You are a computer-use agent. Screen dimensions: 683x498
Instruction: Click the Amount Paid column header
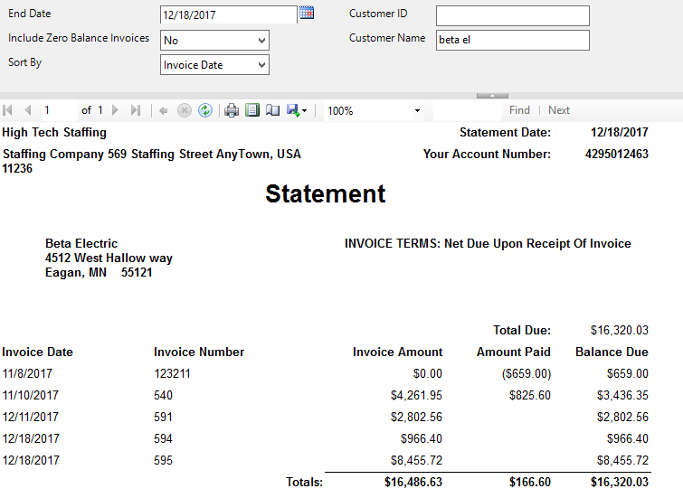pyautogui.click(x=514, y=352)
